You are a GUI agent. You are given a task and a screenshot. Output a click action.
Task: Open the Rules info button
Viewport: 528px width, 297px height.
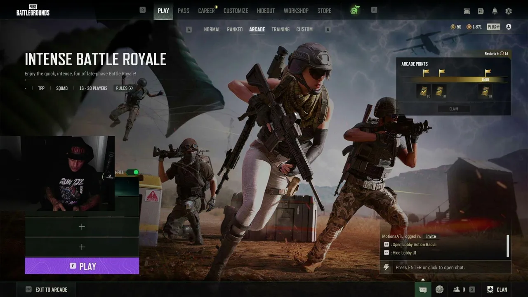tap(124, 88)
